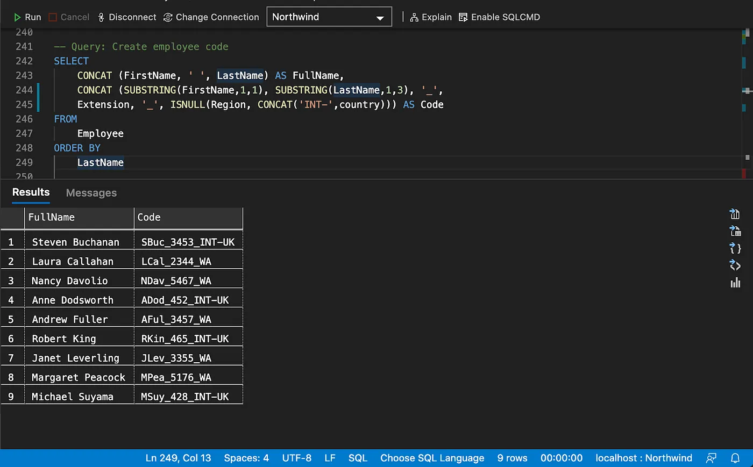The width and height of the screenshot is (753, 467).
Task: Disconnect from the server
Action: coord(127,17)
